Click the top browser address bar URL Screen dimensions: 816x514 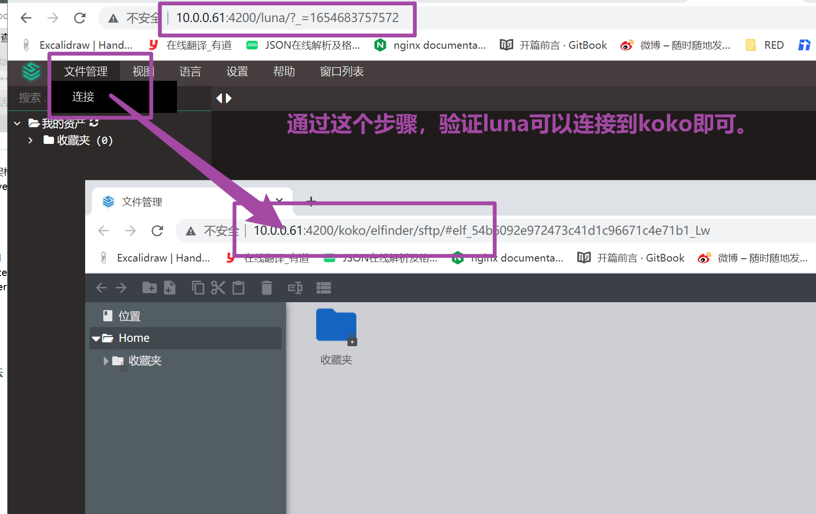coord(287,18)
